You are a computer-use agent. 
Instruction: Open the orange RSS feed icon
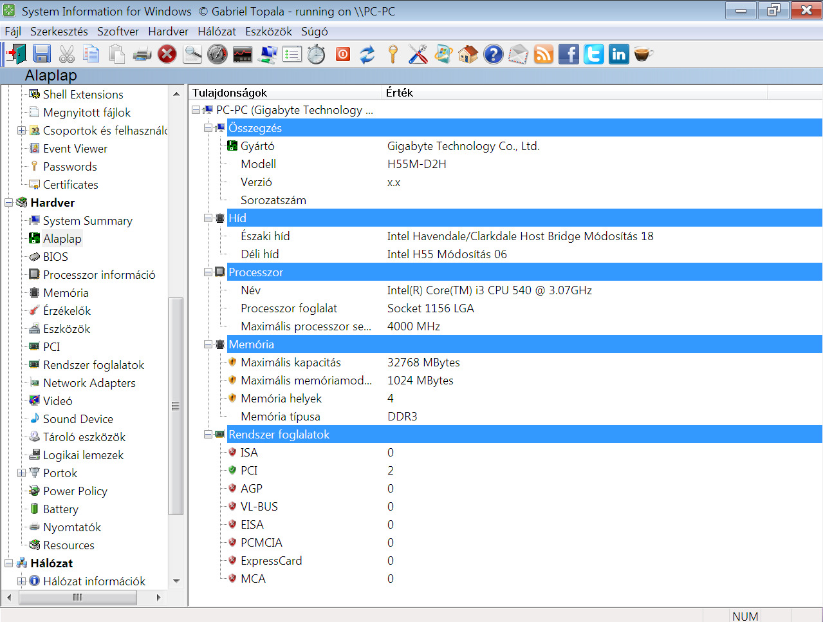tap(544, 55)
